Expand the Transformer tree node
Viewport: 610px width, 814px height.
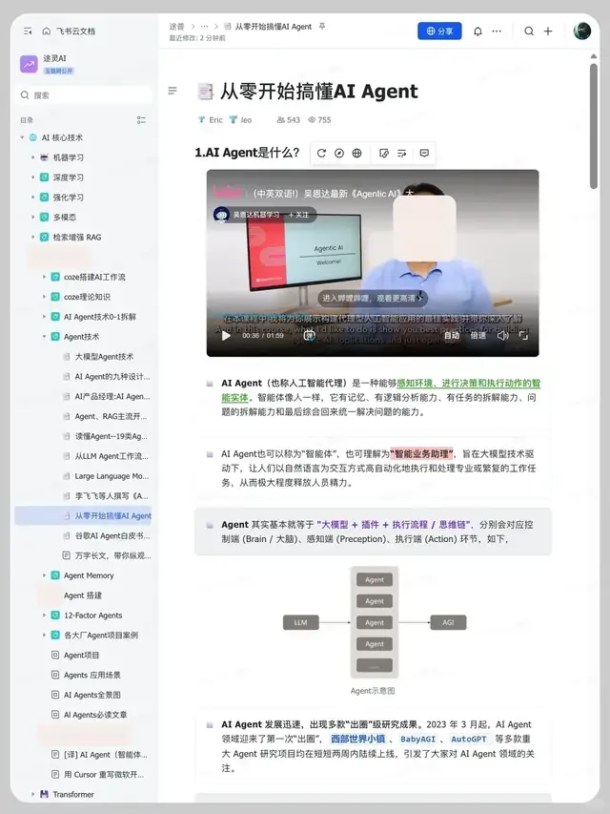coord(32,794)
